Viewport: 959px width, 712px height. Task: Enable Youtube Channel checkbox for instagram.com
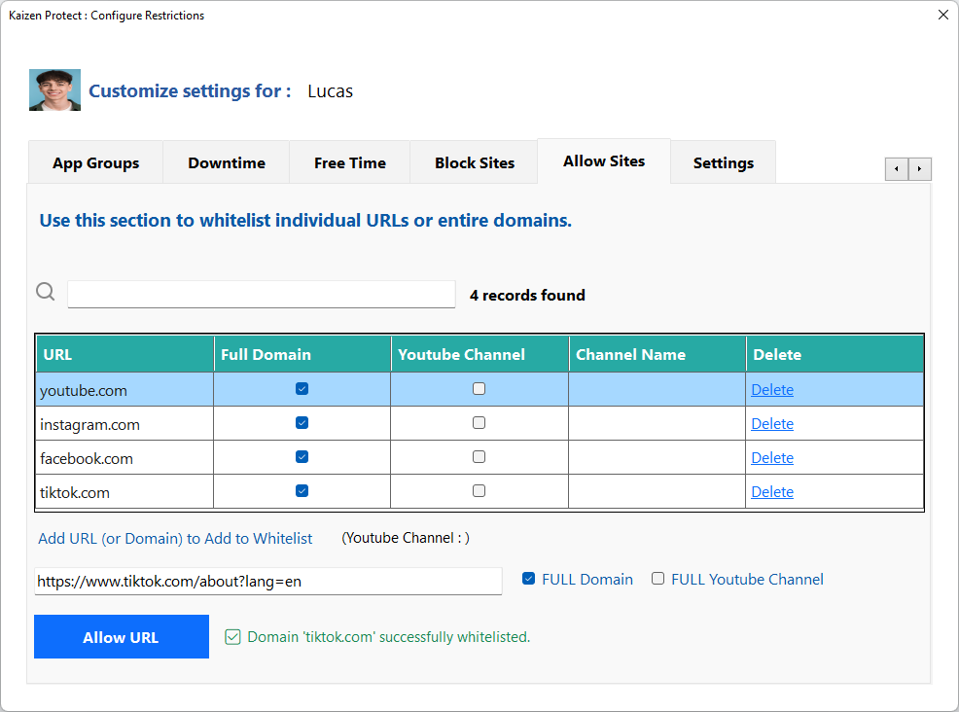(479, 423)
